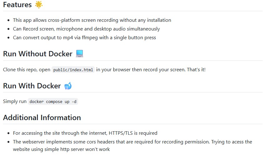Click the Run With Docker heading
267x159 pixels.
(32, 86)
